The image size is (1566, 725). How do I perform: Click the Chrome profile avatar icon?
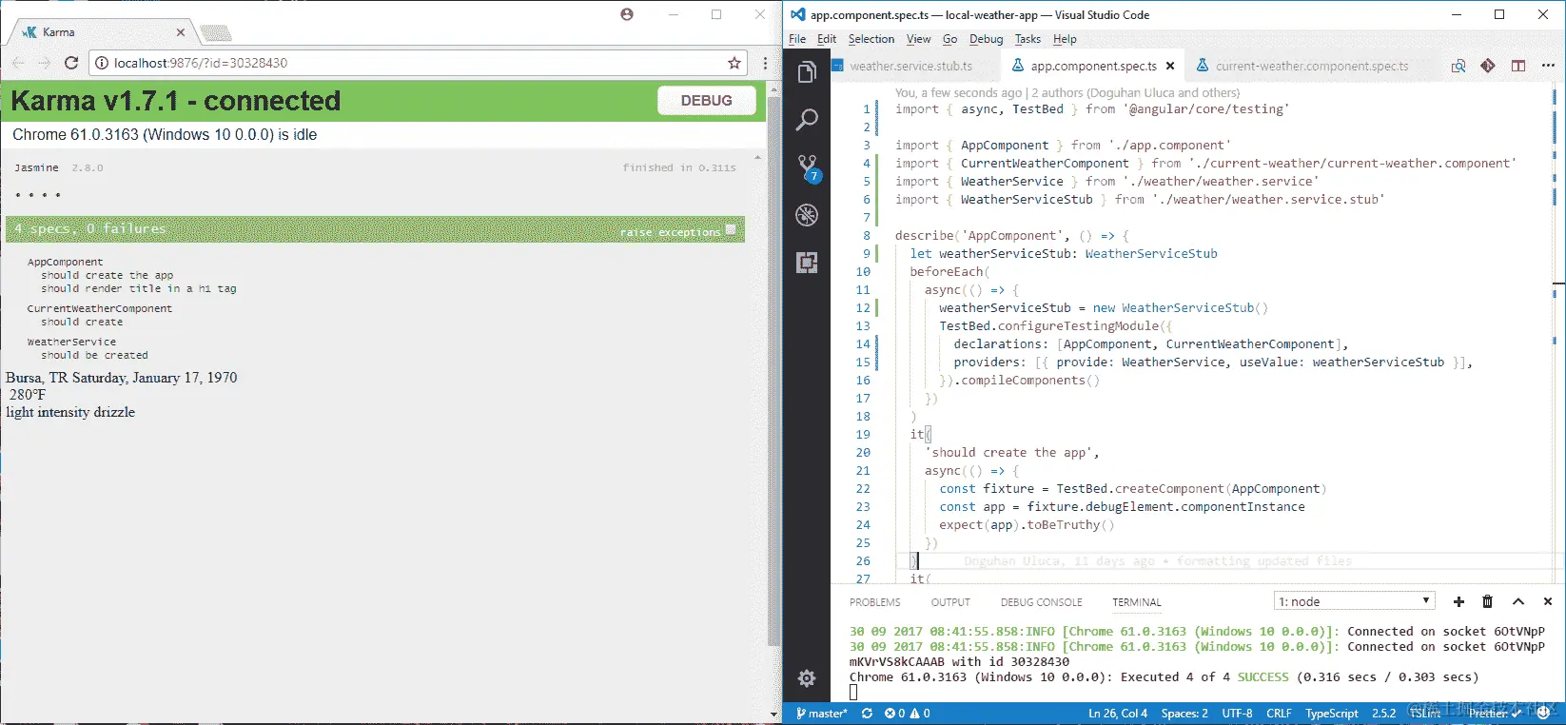(x=626, y=14)
